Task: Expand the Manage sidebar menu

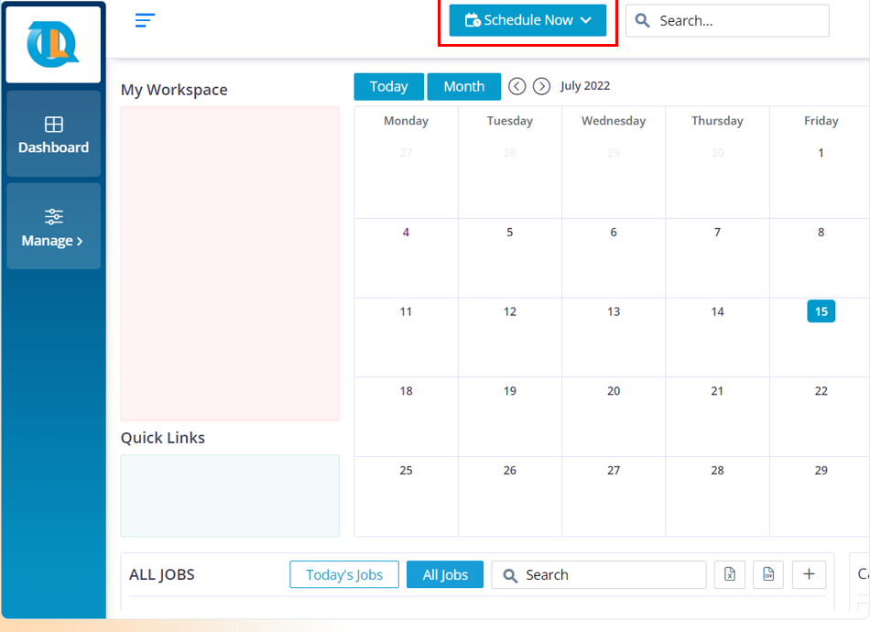Action: pyautogui.click(x=53, y=227)
